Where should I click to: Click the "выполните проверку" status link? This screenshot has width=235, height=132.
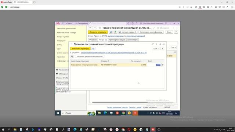coord(115,36)
